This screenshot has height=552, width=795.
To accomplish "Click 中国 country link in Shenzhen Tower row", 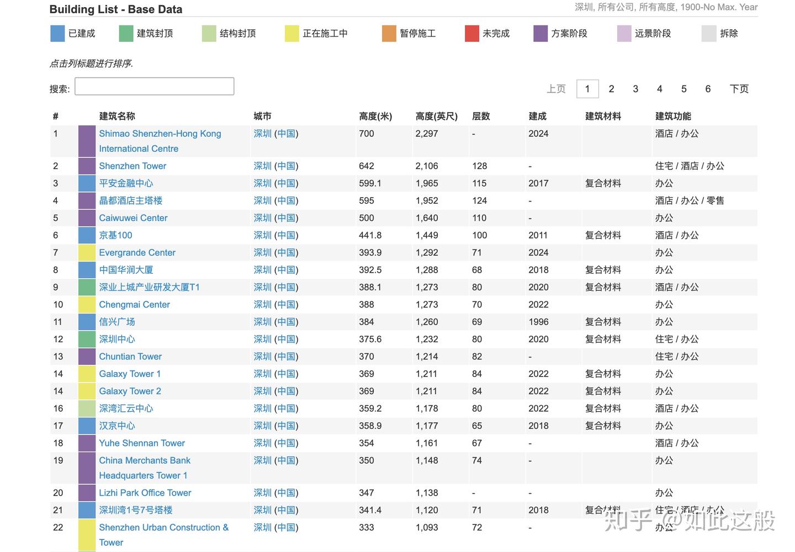I will click(x=286, y=166).
